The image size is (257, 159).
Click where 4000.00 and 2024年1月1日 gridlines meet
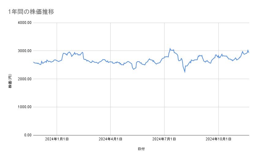pos(57,23)
